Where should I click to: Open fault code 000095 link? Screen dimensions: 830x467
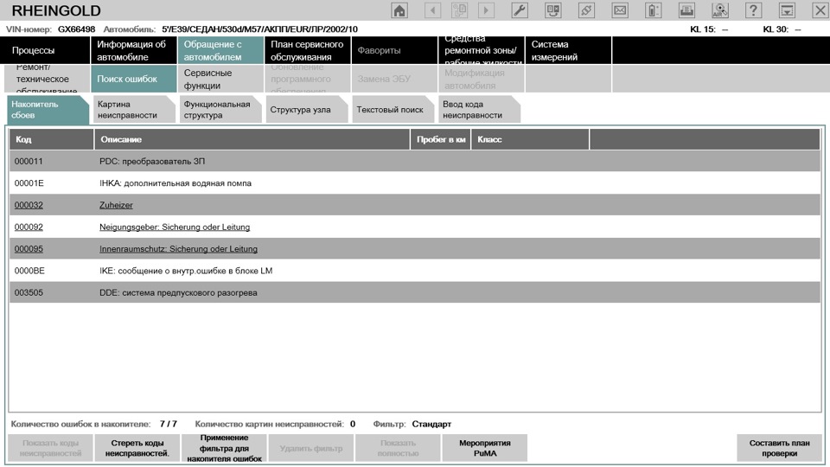(x=29, y=249)
